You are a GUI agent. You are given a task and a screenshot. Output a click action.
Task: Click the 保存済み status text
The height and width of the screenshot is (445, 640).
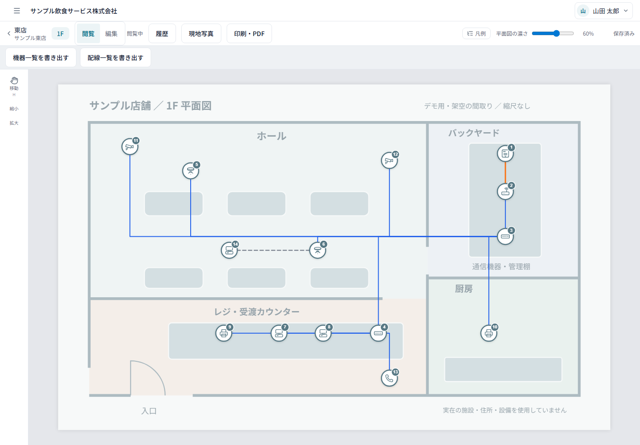click(624, 34)
